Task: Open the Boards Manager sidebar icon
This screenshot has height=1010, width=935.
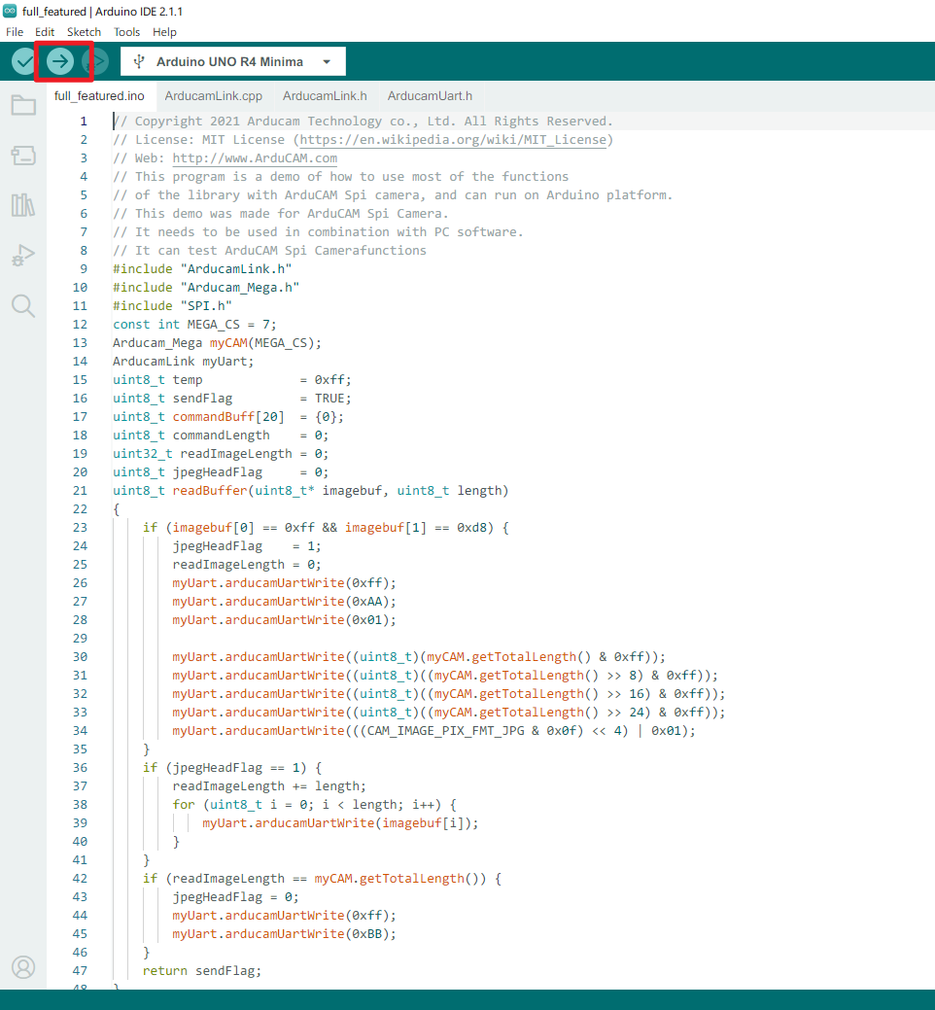Action: 23,156
